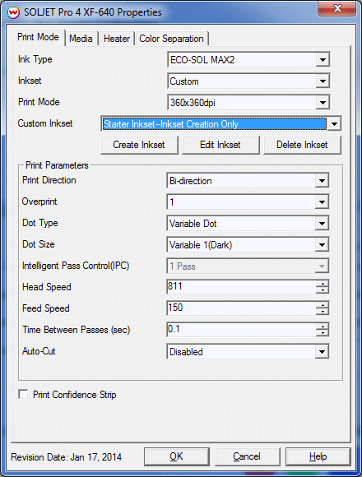
Task: Increase Feed Speed with the up arrow
Action: pos(322,305)
